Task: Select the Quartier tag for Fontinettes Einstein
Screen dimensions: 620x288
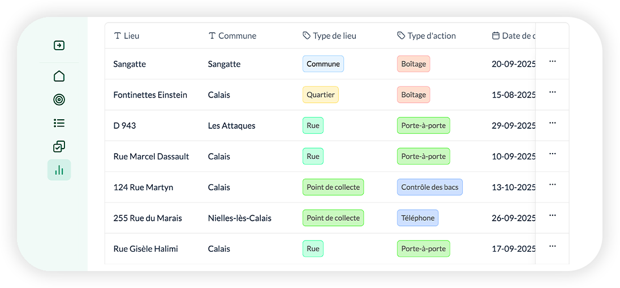Action: click(x=321, y=95)
